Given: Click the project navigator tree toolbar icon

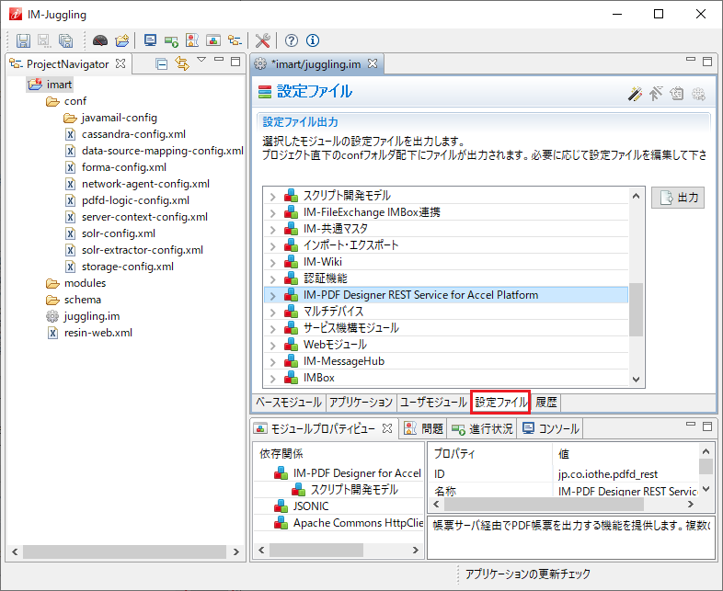Looking at the screenshot, I should click(x=235, y=40).
